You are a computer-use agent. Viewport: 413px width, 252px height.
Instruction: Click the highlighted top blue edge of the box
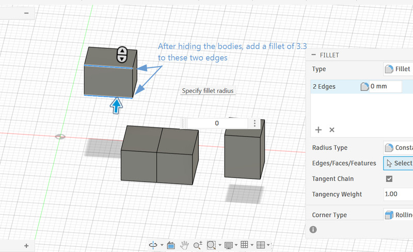[108, 67]
